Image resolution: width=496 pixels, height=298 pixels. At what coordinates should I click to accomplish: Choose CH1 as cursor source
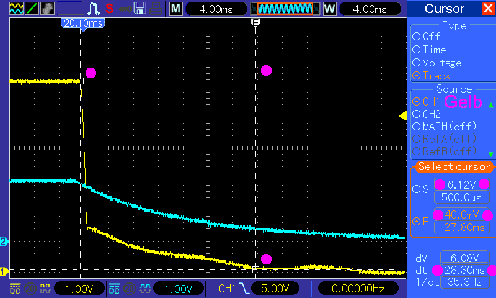tap(426, 102)
